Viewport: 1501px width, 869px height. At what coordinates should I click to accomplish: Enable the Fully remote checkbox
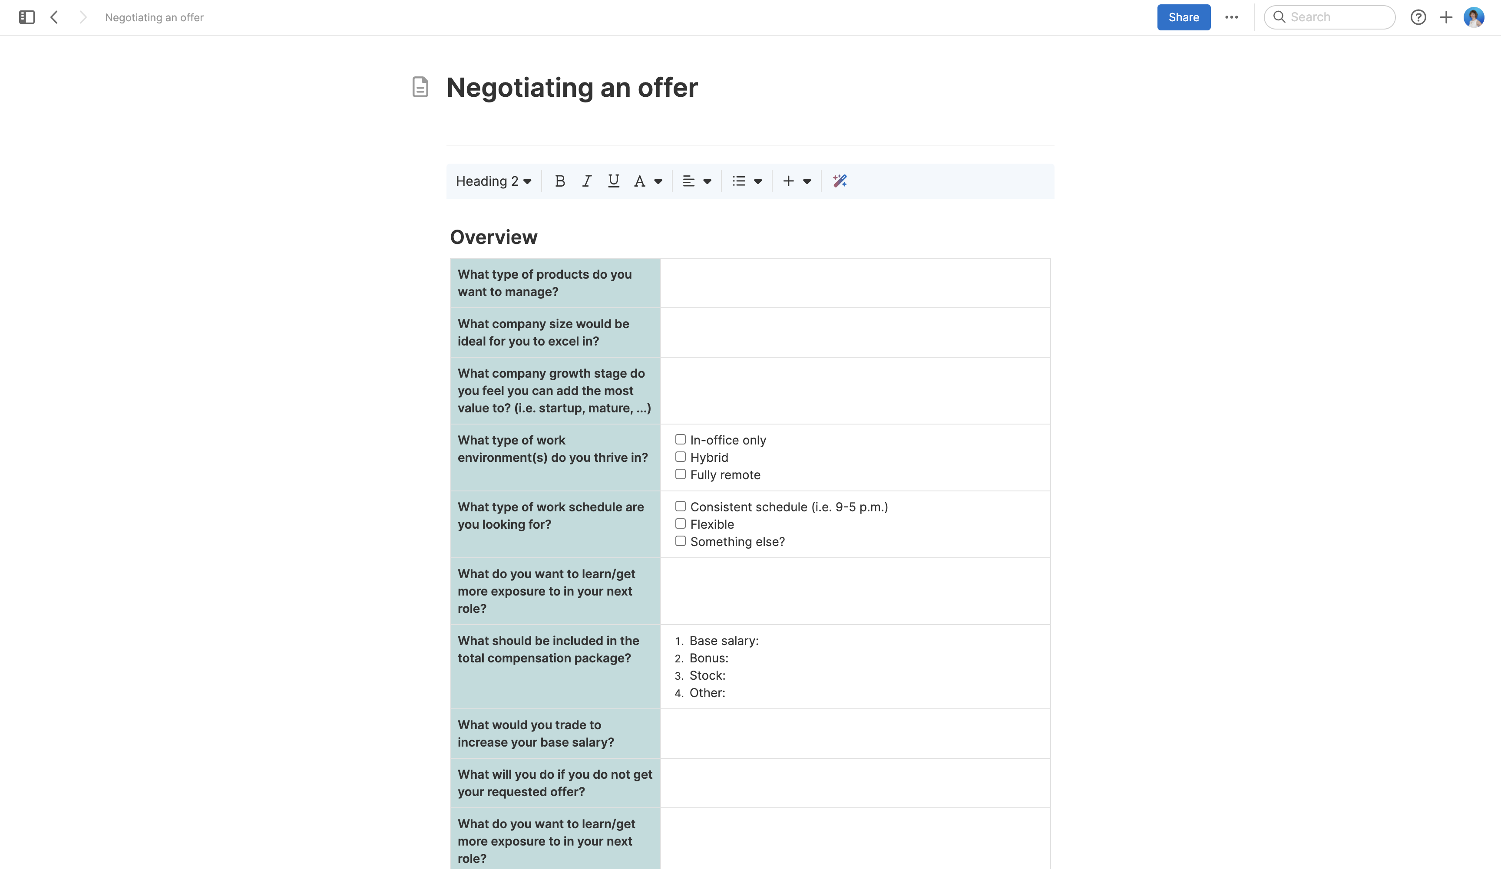[681, 474]
